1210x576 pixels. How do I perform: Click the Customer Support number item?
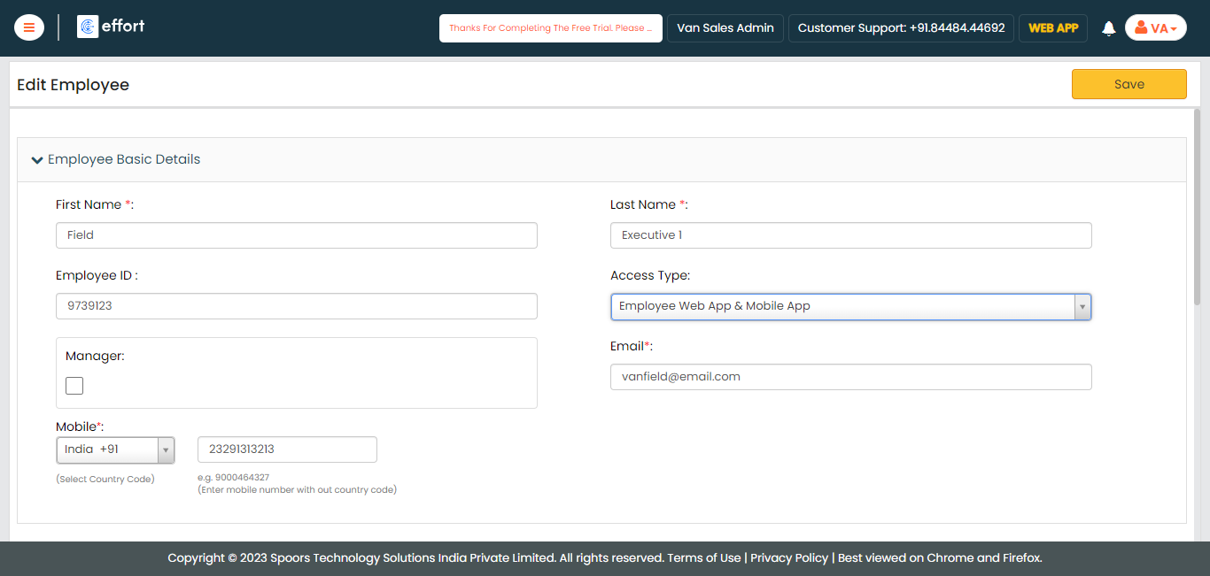coord(901,28)
